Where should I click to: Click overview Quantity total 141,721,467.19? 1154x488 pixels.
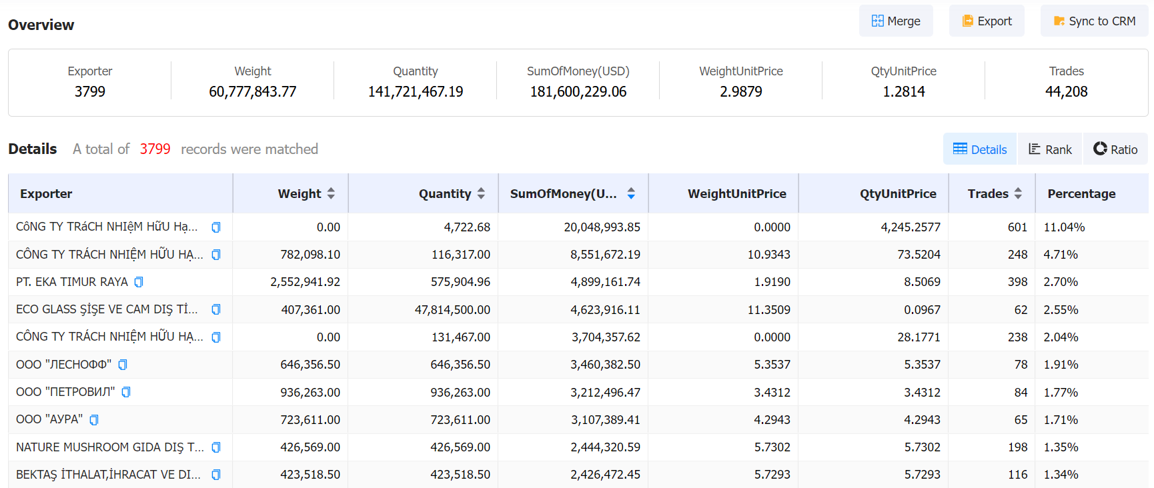416,91
